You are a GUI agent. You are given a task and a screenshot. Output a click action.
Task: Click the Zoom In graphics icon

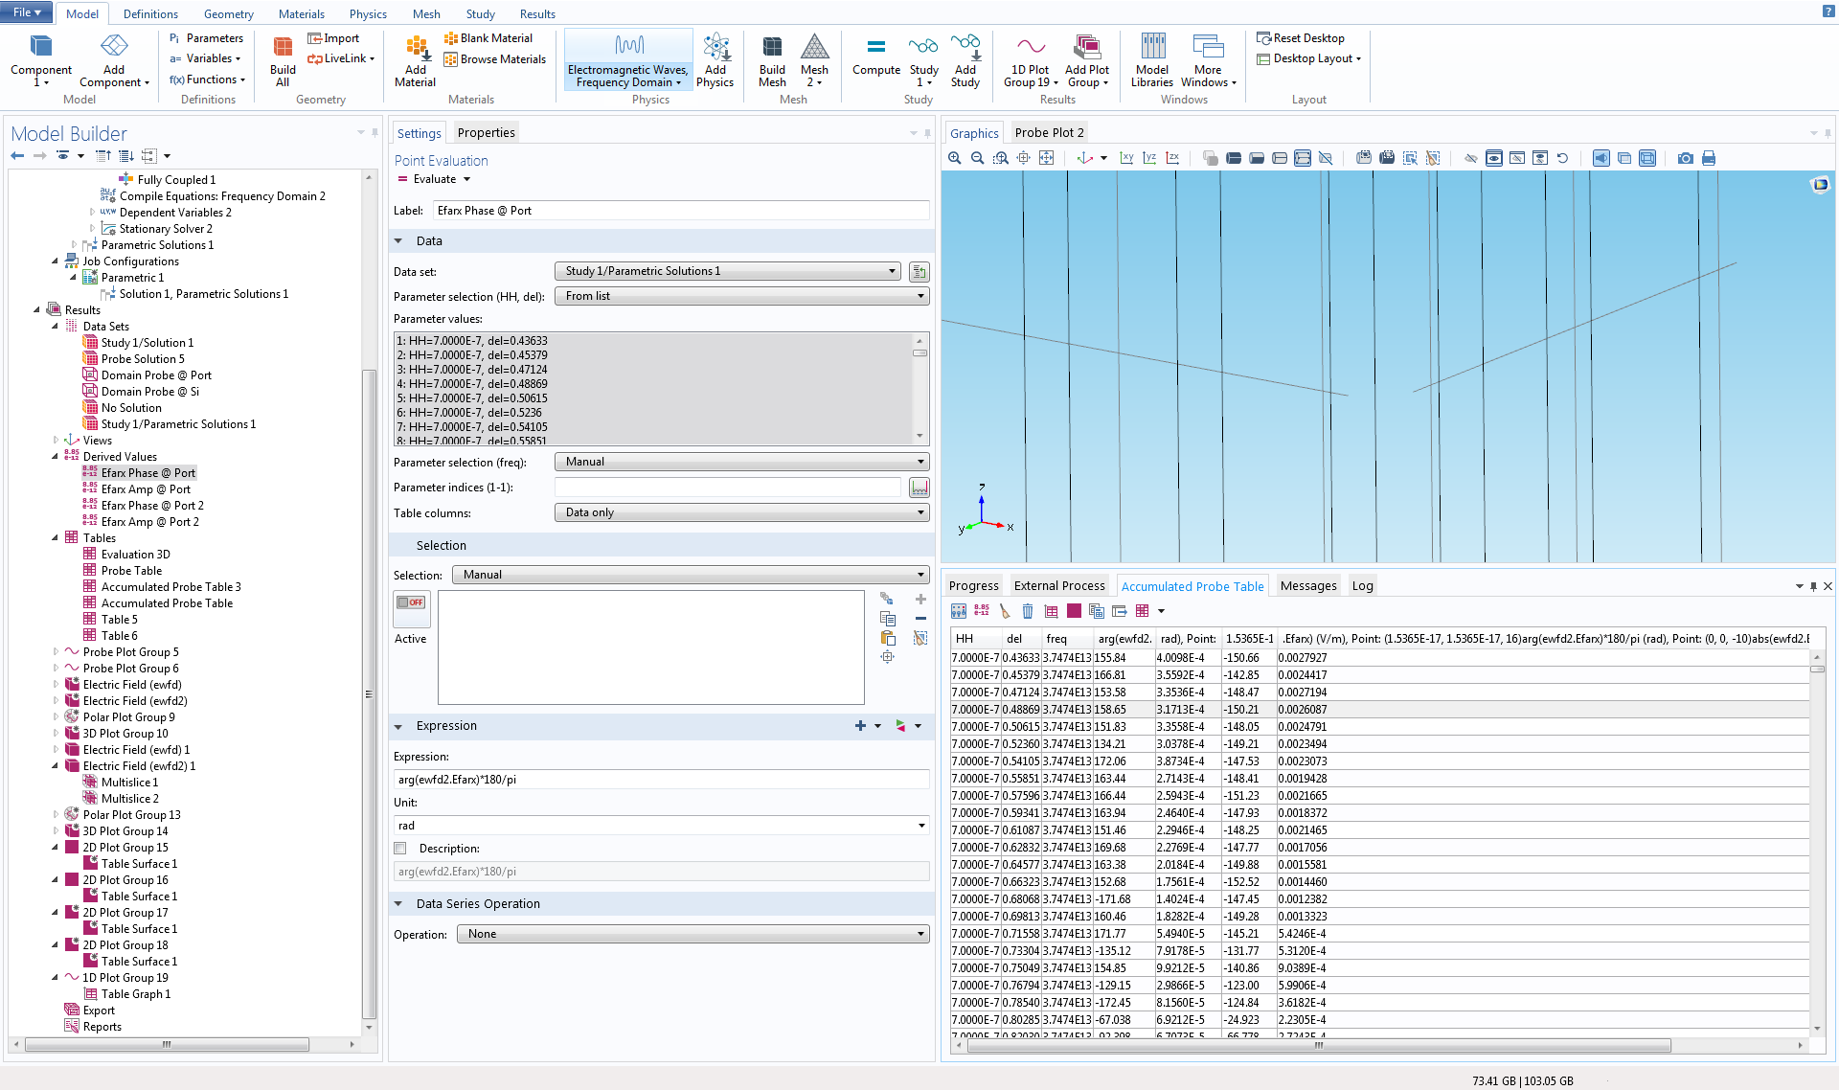(955, 158)
